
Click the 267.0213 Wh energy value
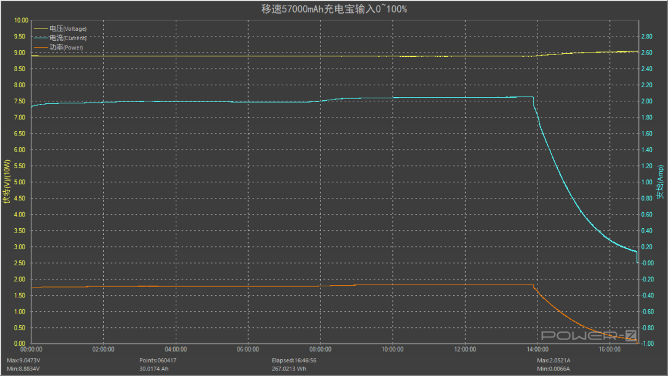pos(289,369)
